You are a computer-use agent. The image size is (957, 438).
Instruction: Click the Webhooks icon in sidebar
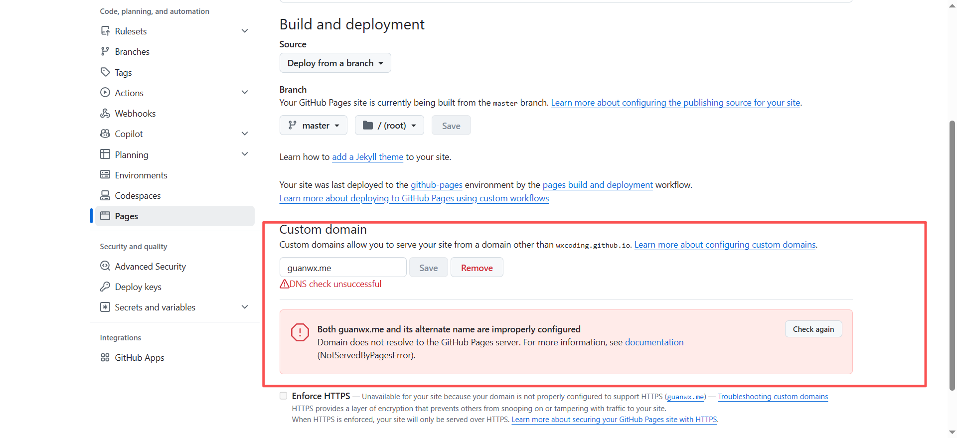(105, 113)
